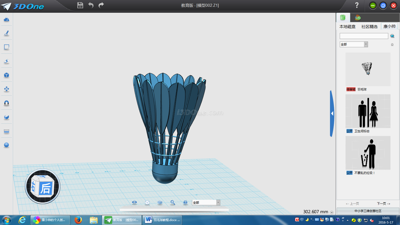Viewport: 400px width, 225px height.
Task: Go to next page via 下一页 link
Action: 383,204
